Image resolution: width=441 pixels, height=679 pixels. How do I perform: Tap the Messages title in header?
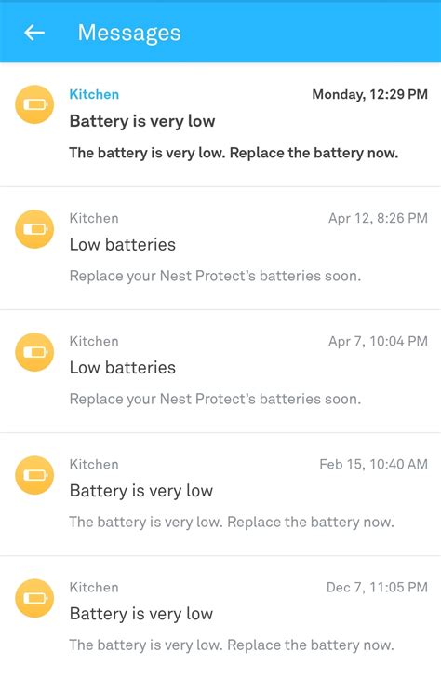[129, 33]
